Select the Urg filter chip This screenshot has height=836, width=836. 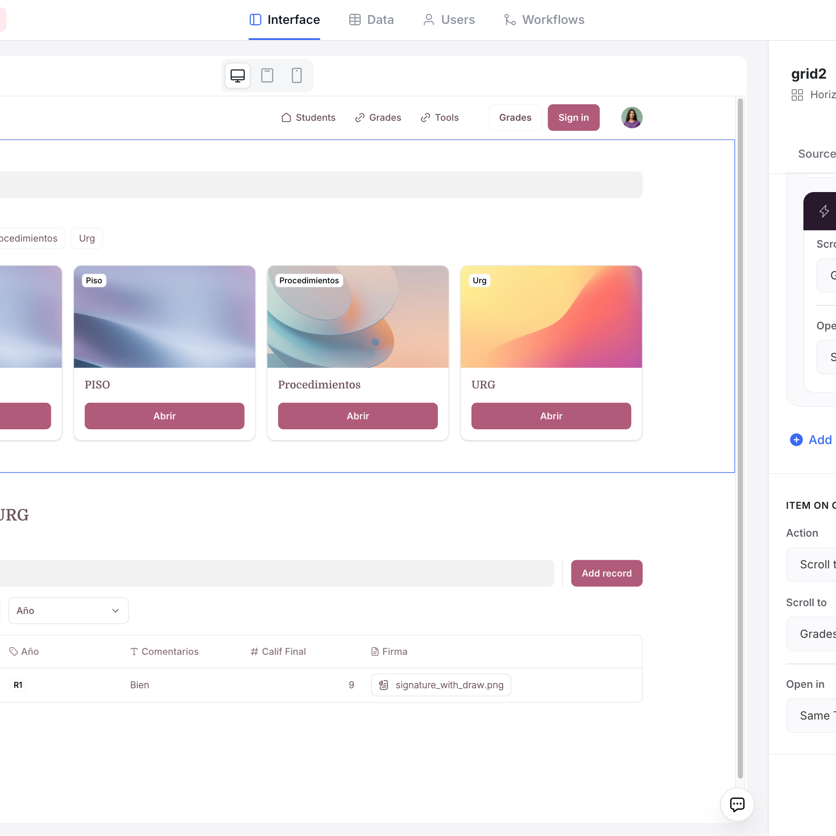tap(87, 238)
